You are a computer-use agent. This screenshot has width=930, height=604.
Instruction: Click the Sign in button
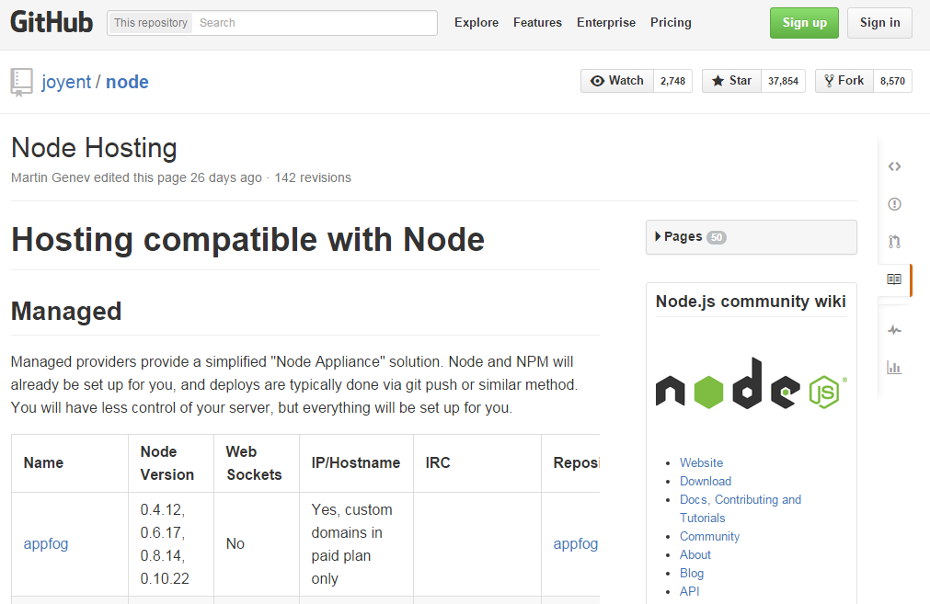[x=879, y=23]
